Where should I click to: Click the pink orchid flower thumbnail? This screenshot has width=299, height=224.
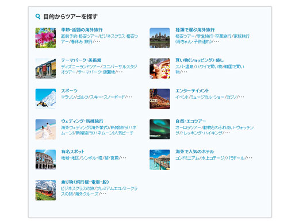pyautogui.click(x=45, y=38)
